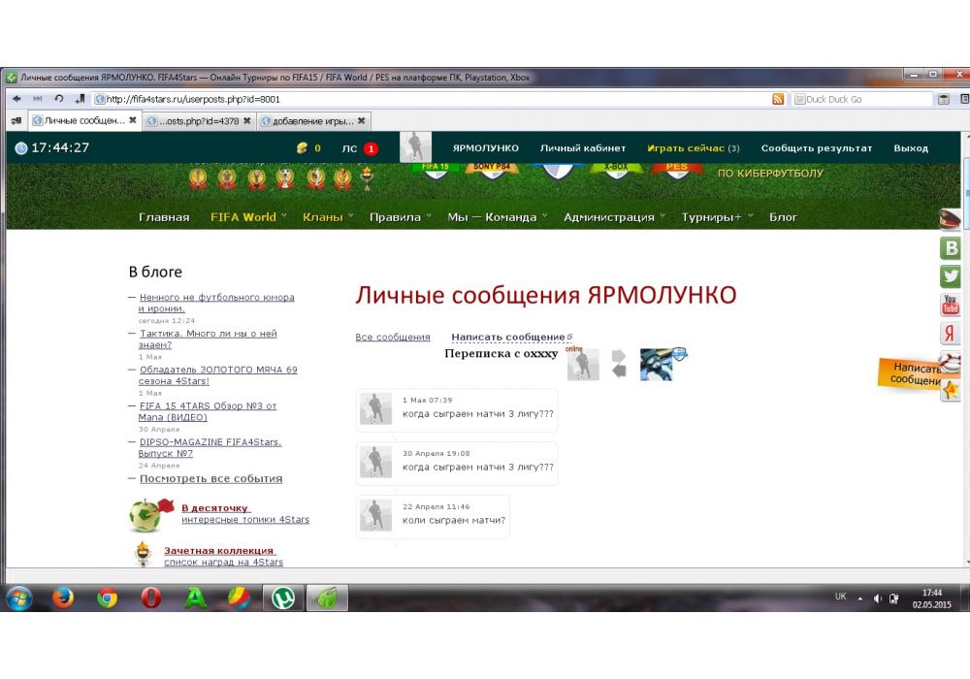Click ЯРМОЛУНКО username in top bar

coord(486,148)
